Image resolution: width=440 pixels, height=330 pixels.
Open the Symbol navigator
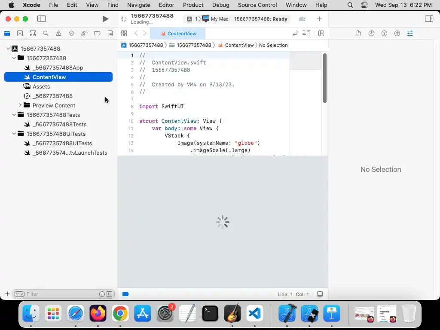pyautogui.click(x=33, y=34)
